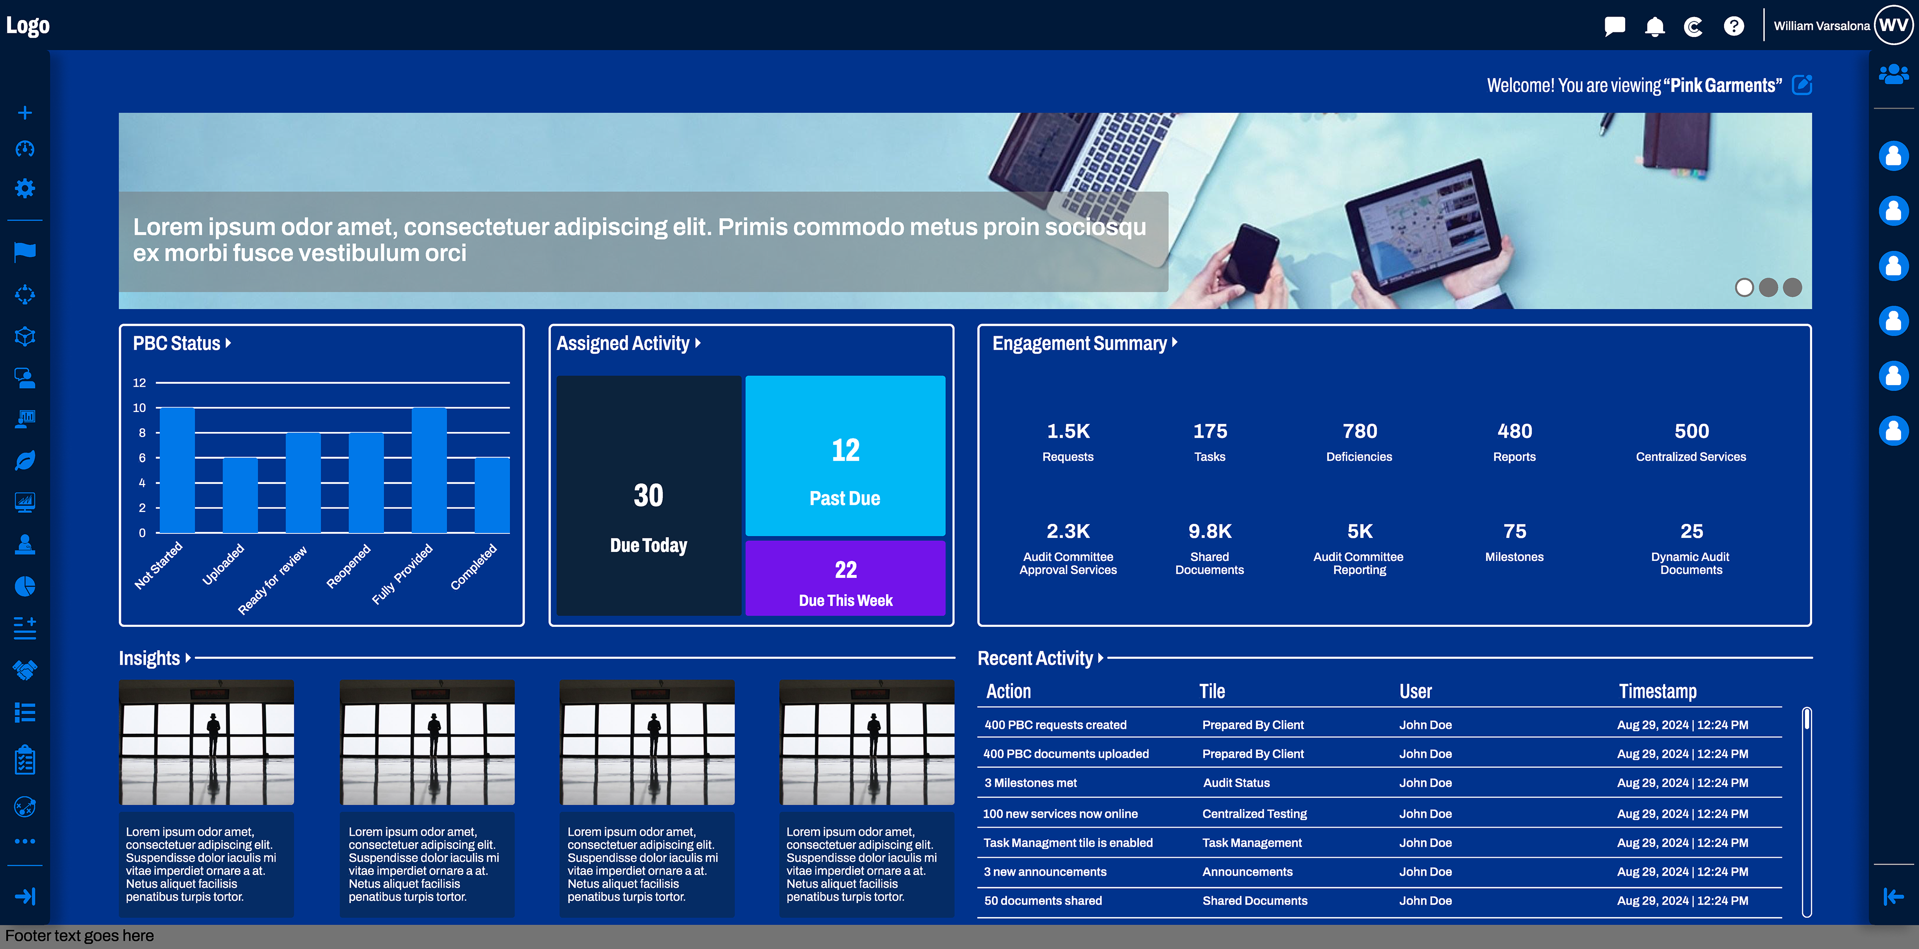1919x949 pixels.
Task: Open the 22 Due This Week tile
Action: coord(845,578)
